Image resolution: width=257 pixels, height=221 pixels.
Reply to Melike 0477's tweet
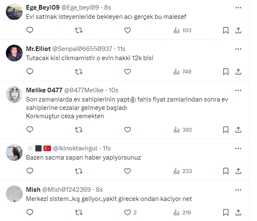coord(30,130)
